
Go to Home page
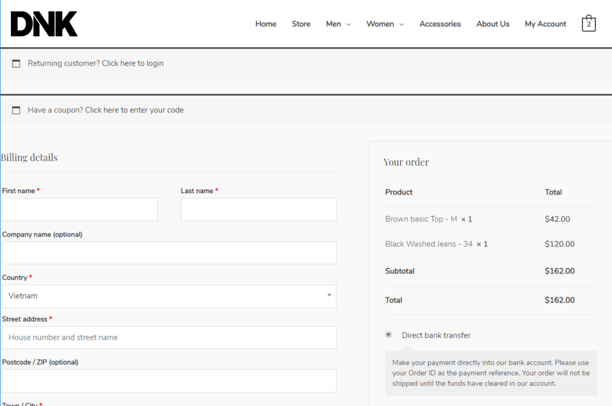(266, 24)
